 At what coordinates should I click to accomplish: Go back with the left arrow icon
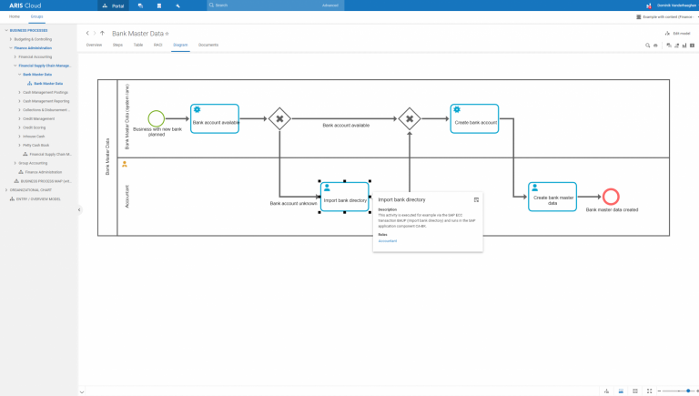pos(87,33)
